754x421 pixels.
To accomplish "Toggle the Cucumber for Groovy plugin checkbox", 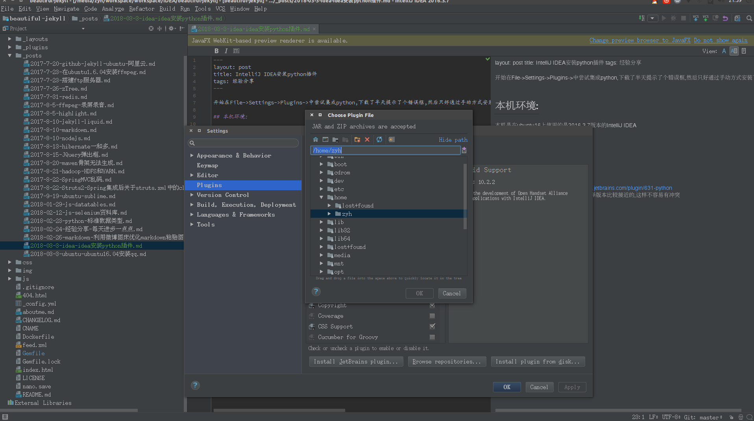I will pos(432,337).
